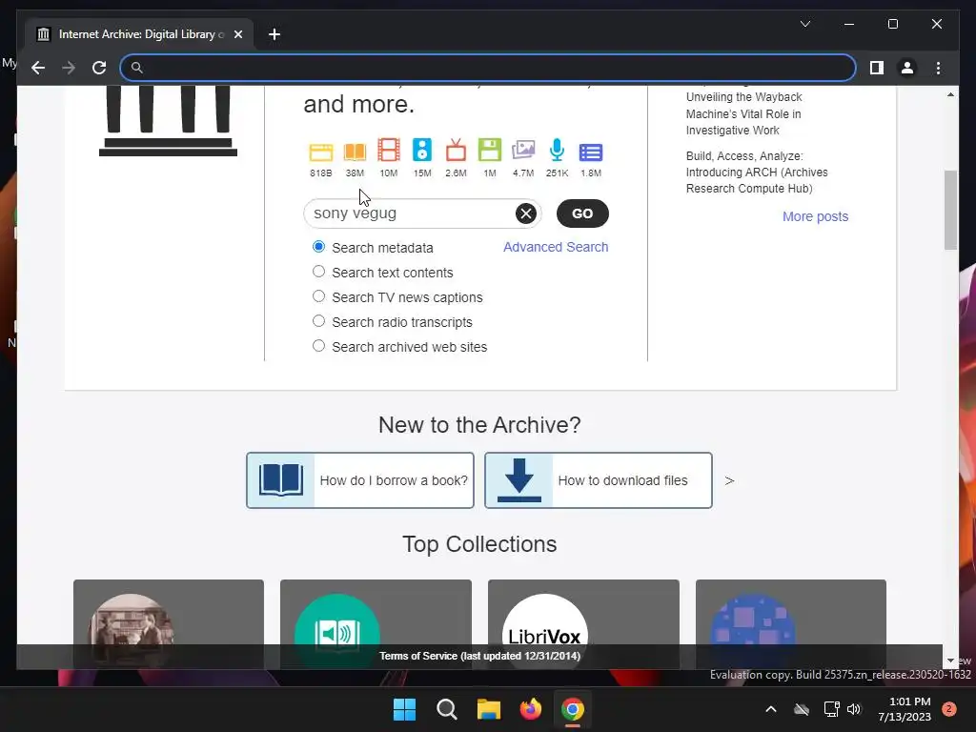Click the browser Back arrow
Screen dimensions: 976x732
pyautogui.click(x=38, y=68)
